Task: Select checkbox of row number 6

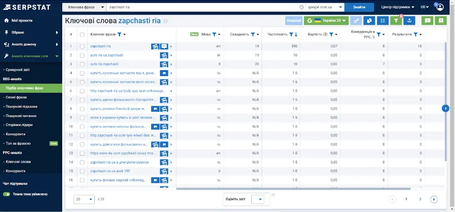Action: click(82, 91)
